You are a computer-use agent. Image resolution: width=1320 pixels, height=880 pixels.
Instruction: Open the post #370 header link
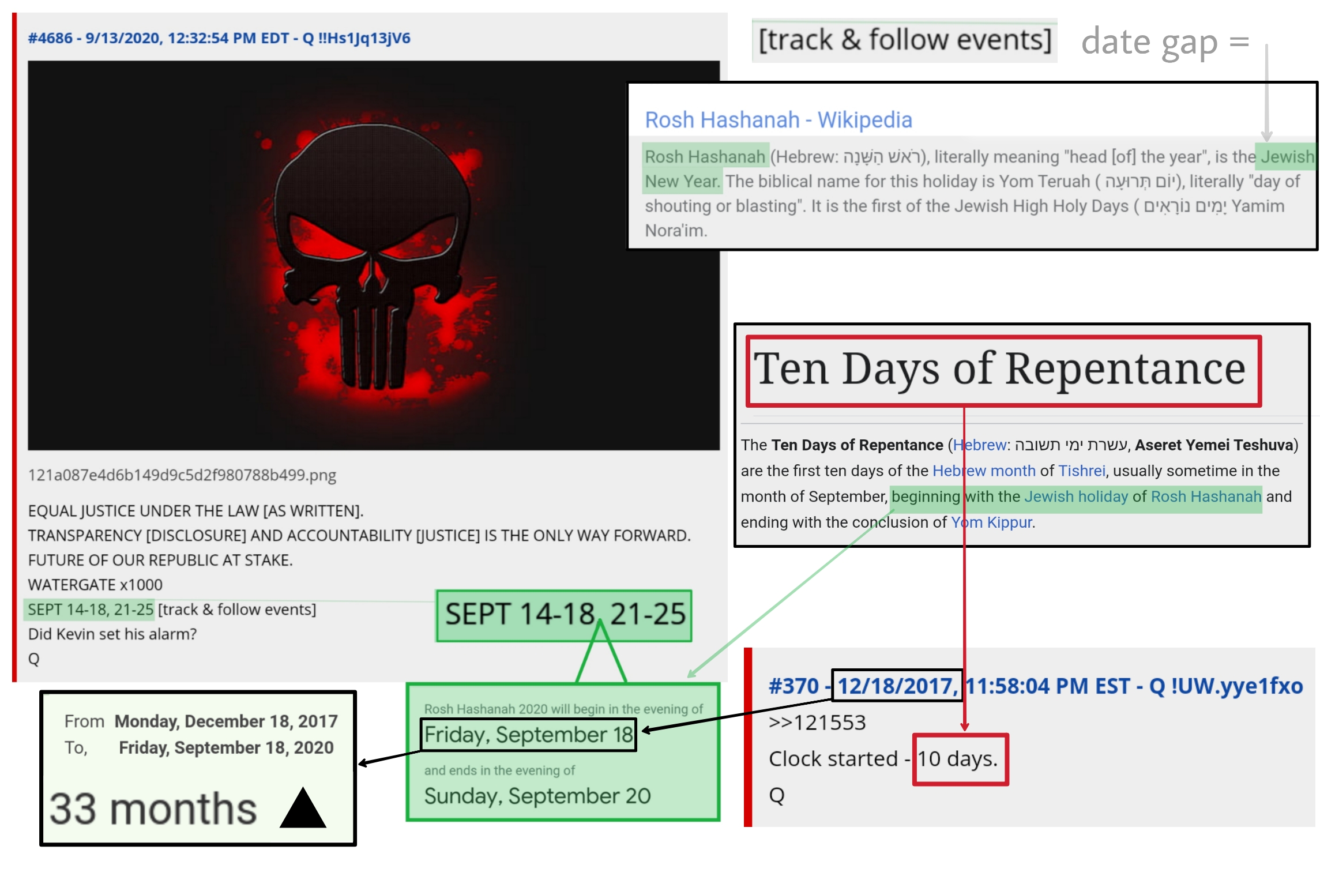1036,686
